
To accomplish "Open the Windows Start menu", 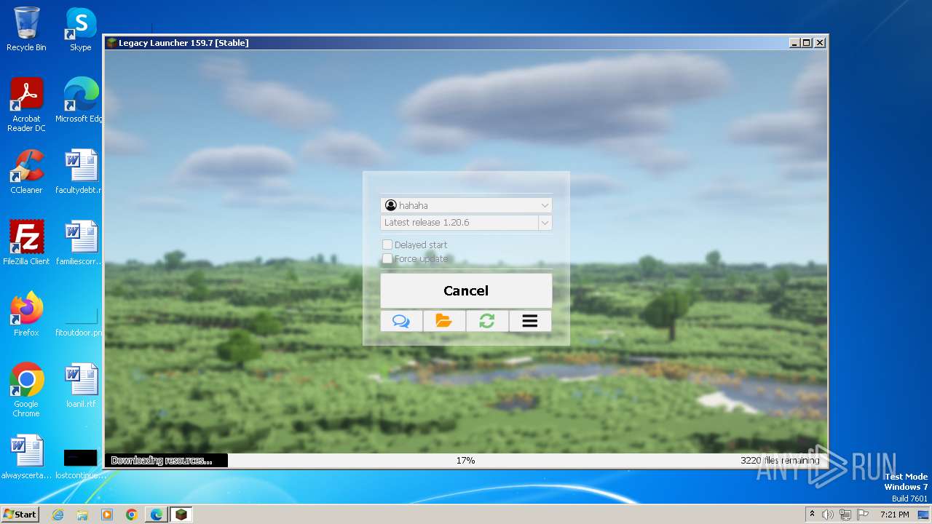I will pyautogui.click(x=20, y=514).
